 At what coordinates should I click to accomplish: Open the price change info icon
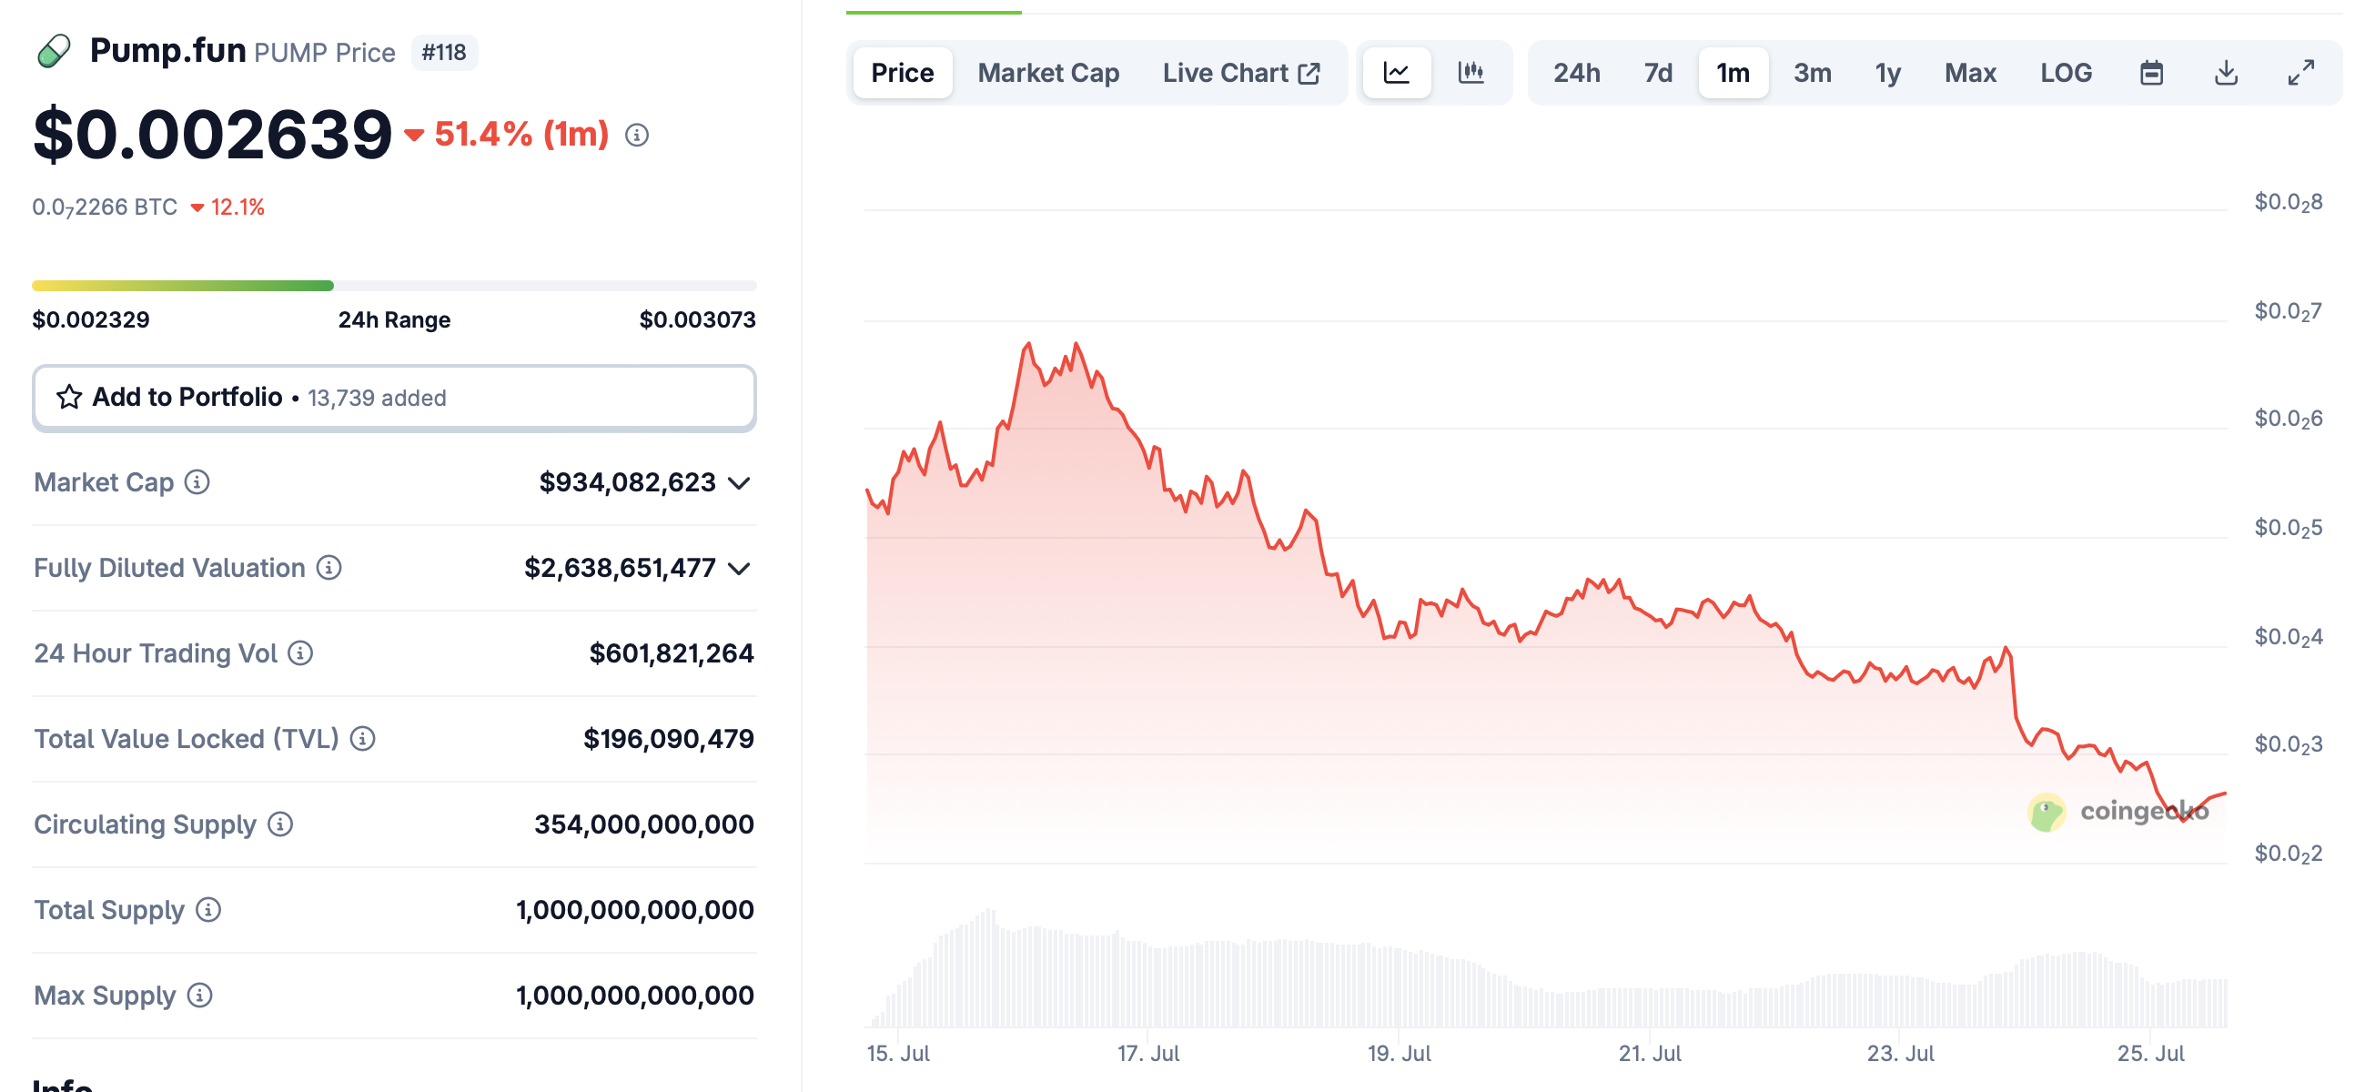pyautogui.click(x=637, y=136)
